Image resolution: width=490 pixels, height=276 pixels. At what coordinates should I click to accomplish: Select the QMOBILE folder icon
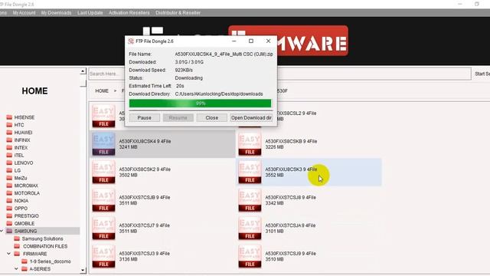point(9,223)
